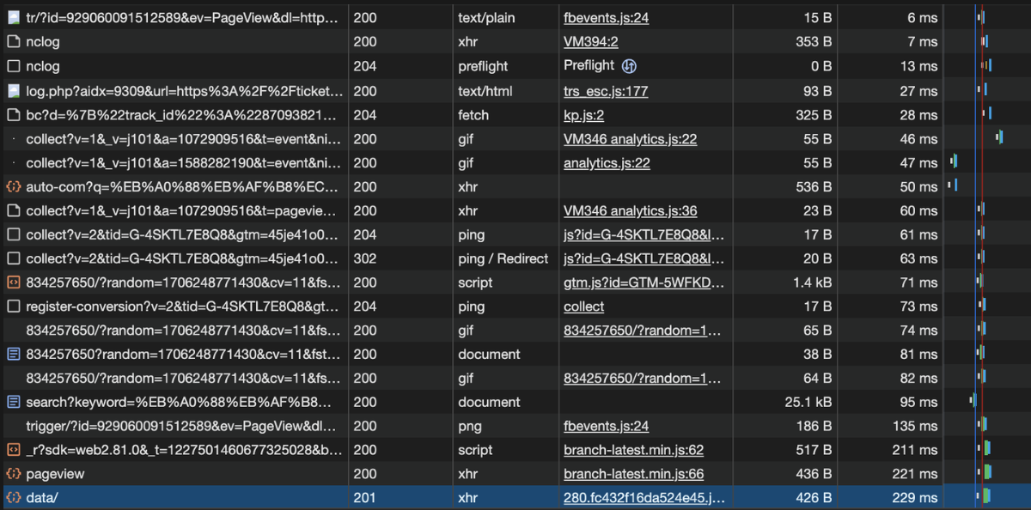This screenshot has width=1031, height=510.
Task: Click the script icon of the _r?sdk=web2.81.0 request
Action: (x=13, y=450)
